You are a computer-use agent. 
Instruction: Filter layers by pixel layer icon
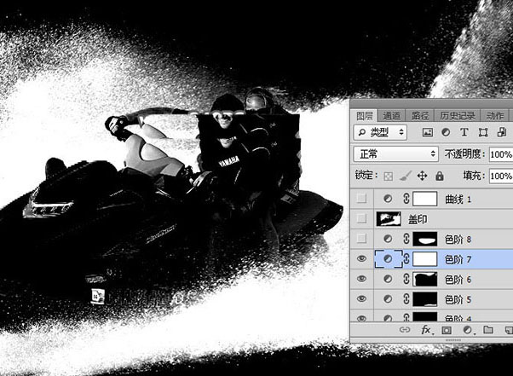[x=428, y=132]
